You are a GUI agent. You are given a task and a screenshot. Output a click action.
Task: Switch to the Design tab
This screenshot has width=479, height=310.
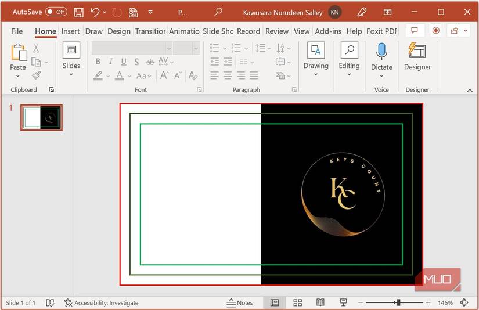[x=119, y=31]
